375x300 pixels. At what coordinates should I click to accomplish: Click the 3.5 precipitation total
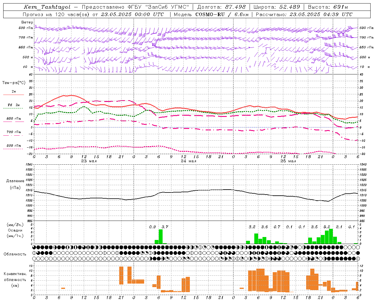tap(314, 227)
